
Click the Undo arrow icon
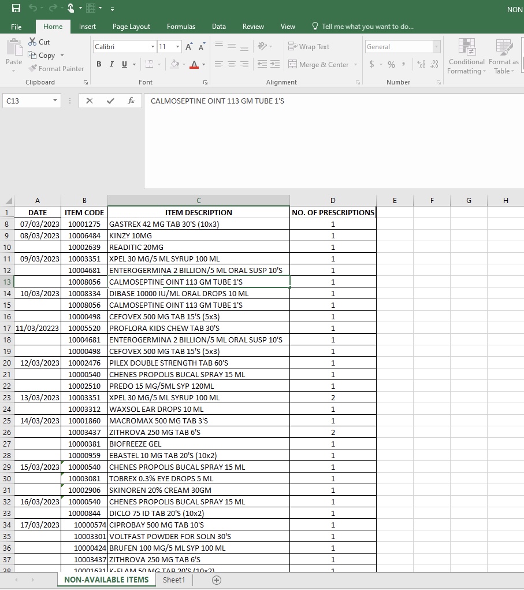click(x=33, y=8)
